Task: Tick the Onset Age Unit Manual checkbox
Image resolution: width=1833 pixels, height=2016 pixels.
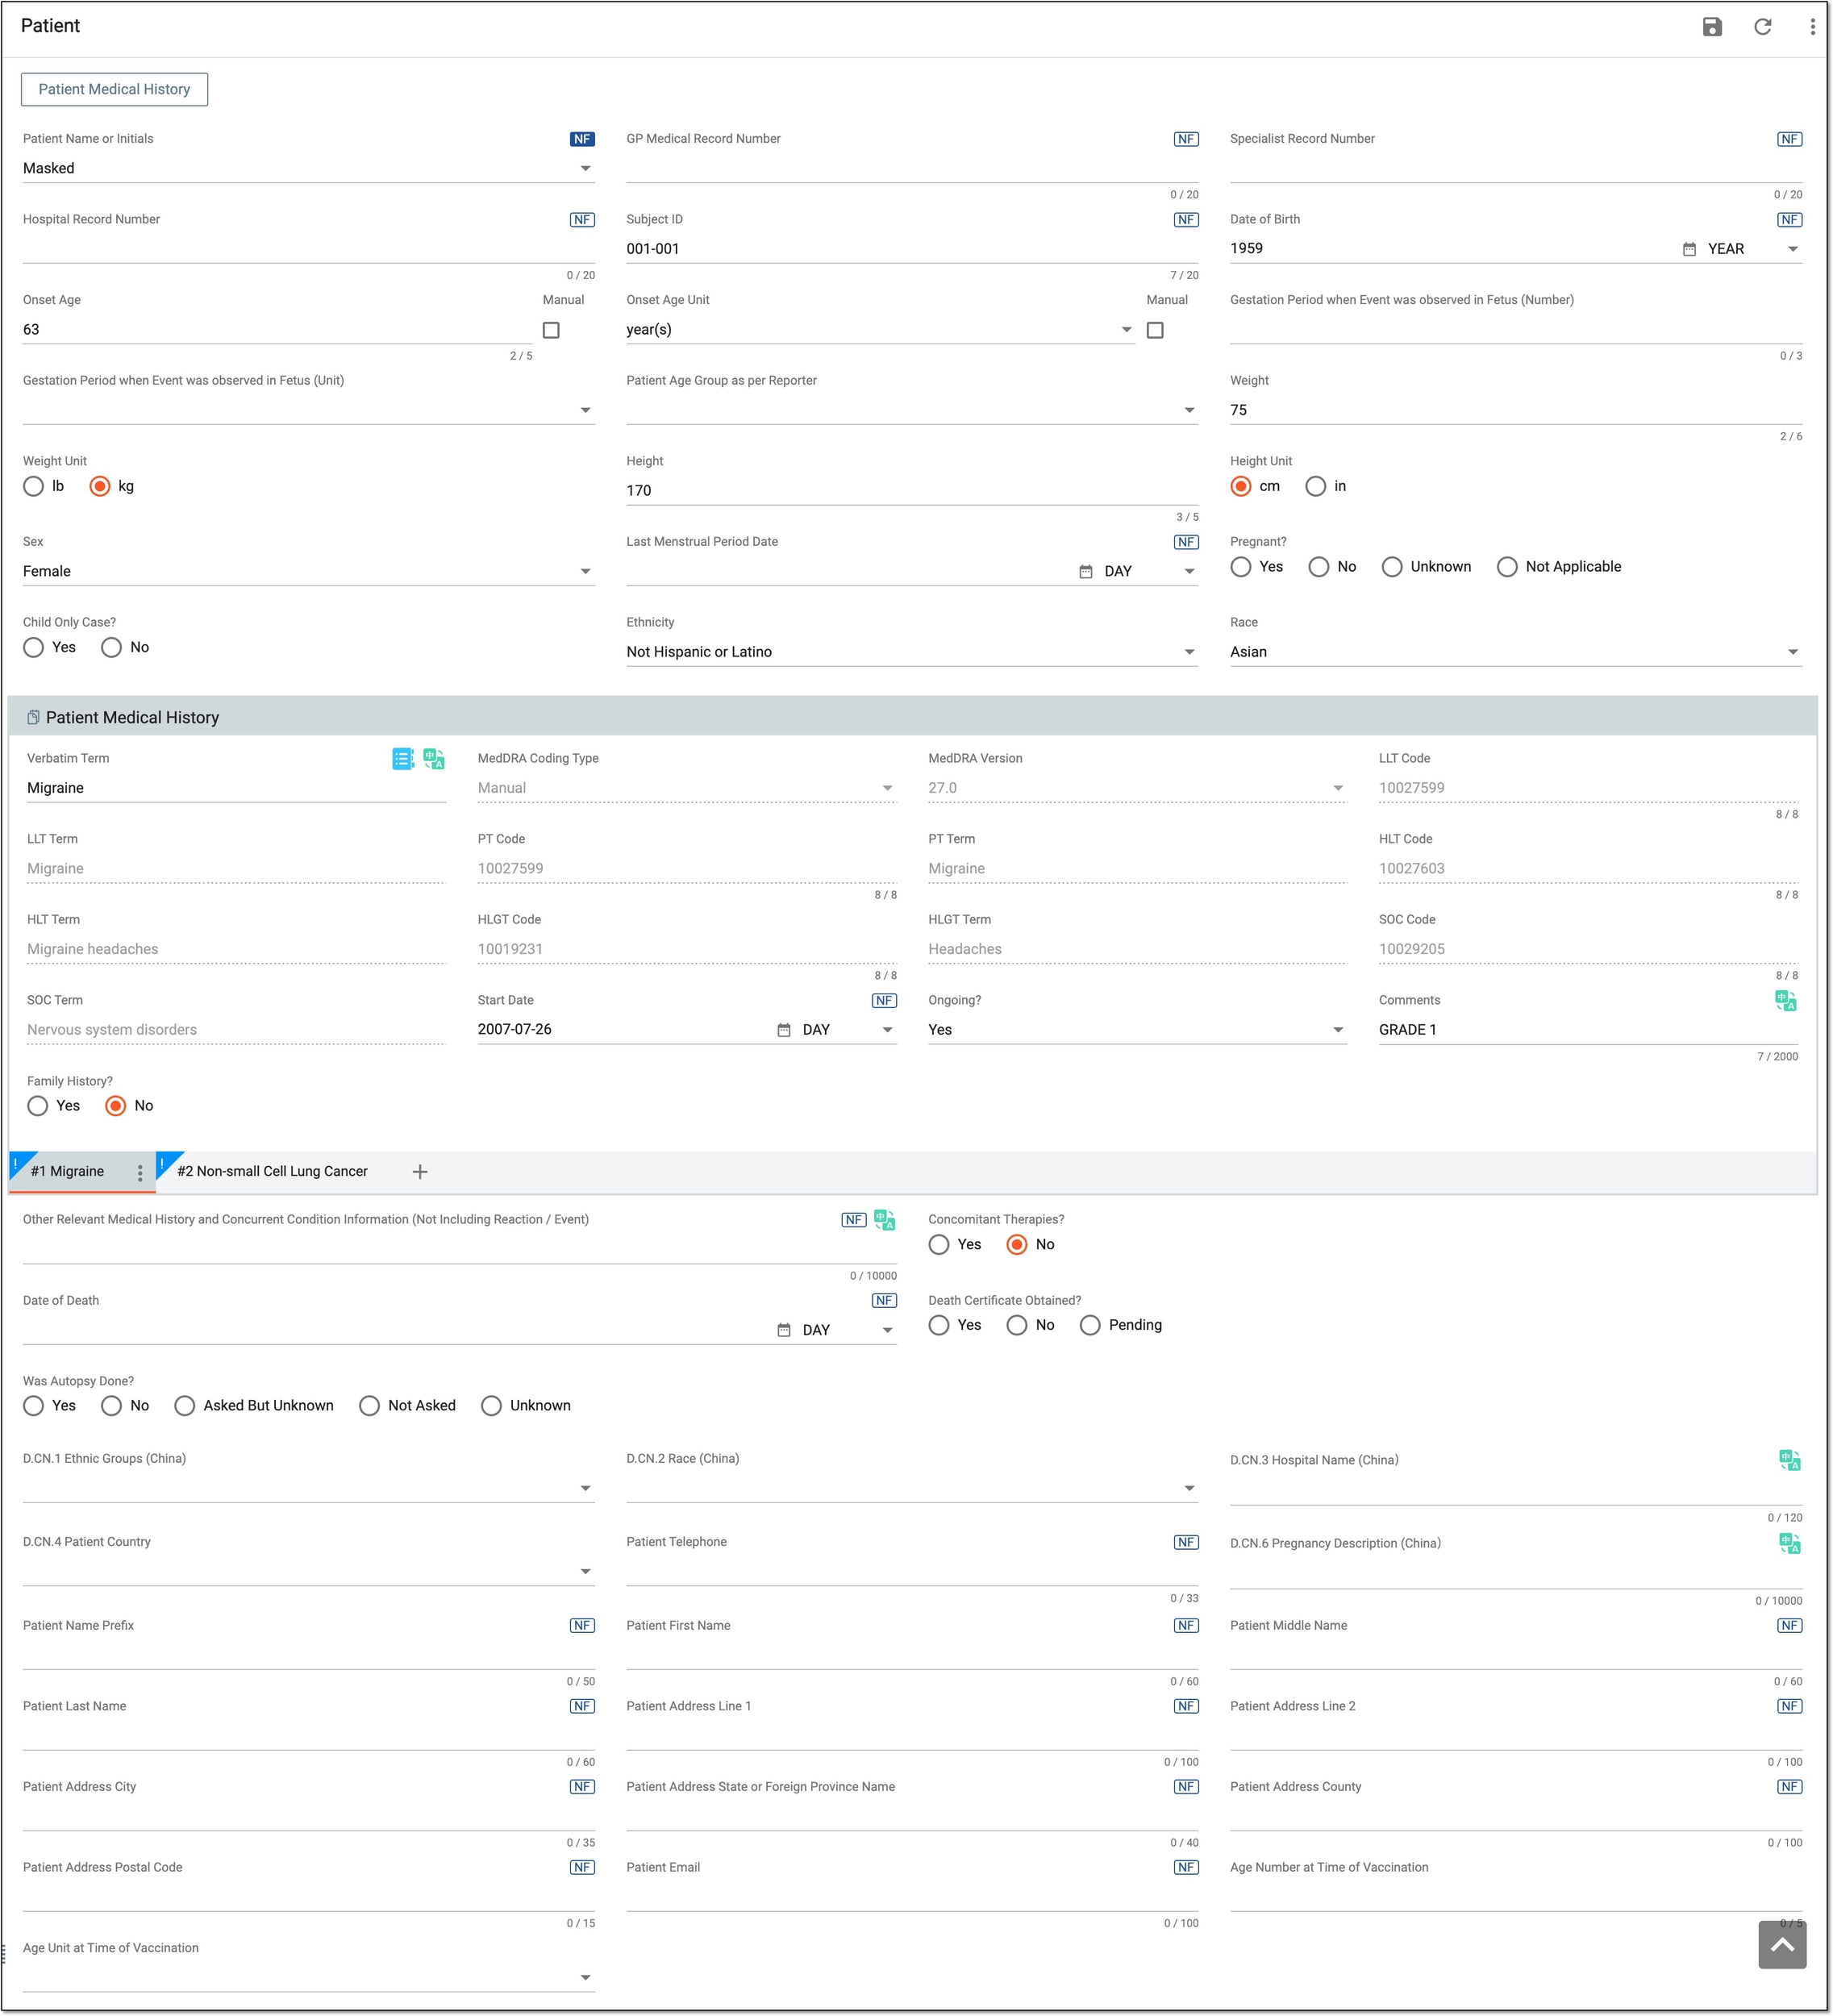Action: [x=1155, y=330]
